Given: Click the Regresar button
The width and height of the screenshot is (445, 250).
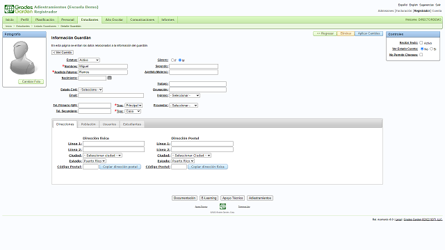Looking at the screenshot, I should pyautogui.click(x=325, y=33).
